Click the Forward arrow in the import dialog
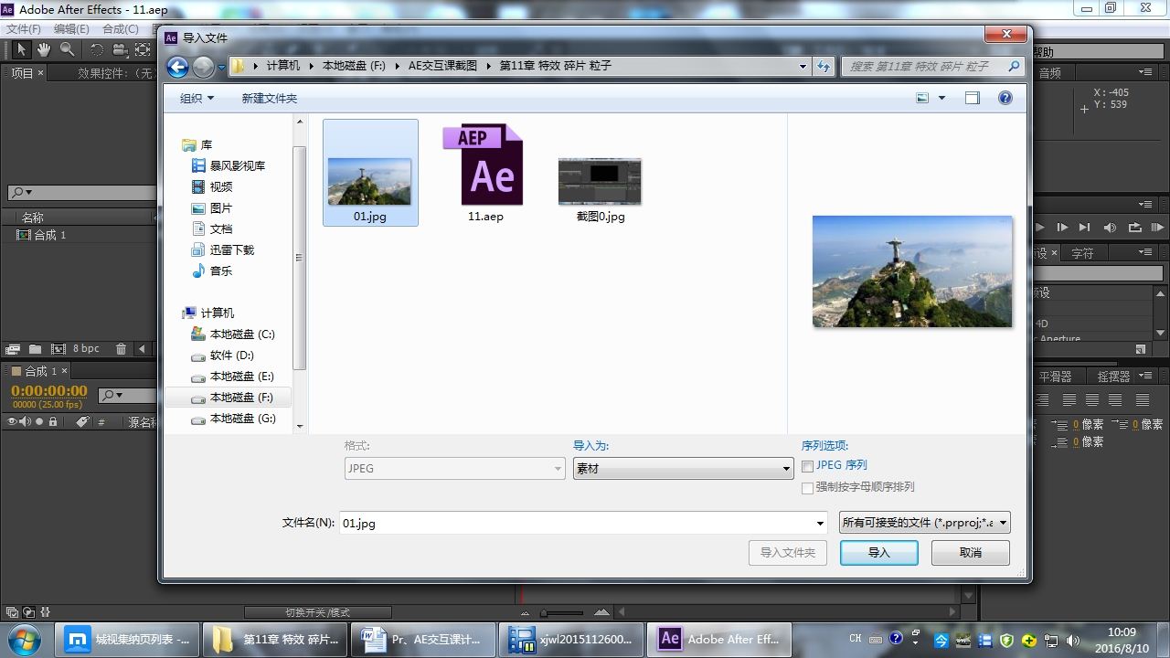This screenshot has height=658, width=1170. click(x=203, y=66)
